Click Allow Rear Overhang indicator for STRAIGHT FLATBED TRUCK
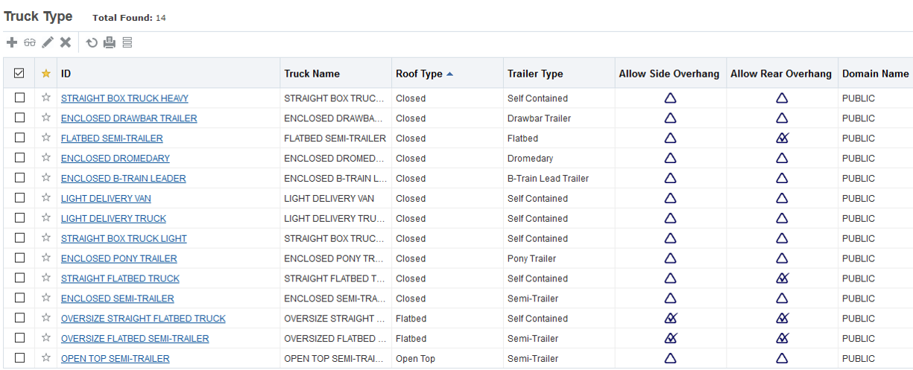913x370 pixels. (x=782, y=278)
